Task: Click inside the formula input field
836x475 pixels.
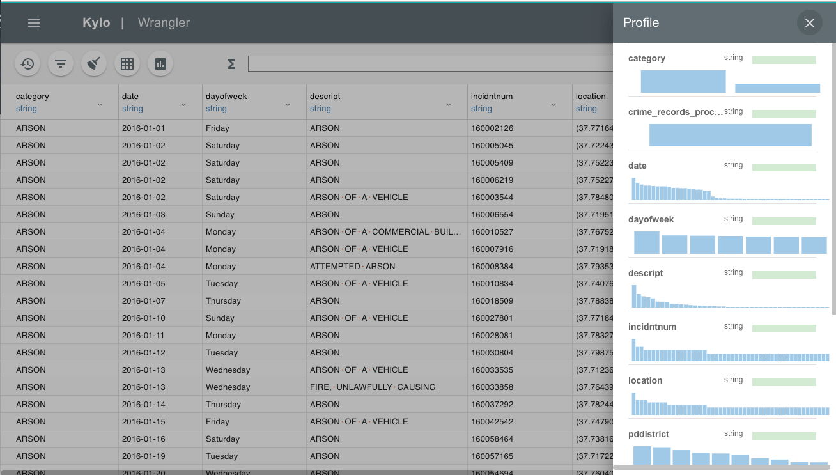Action: [428, 64]
